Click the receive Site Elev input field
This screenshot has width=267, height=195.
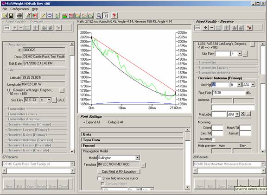click(x=222, y=54)
